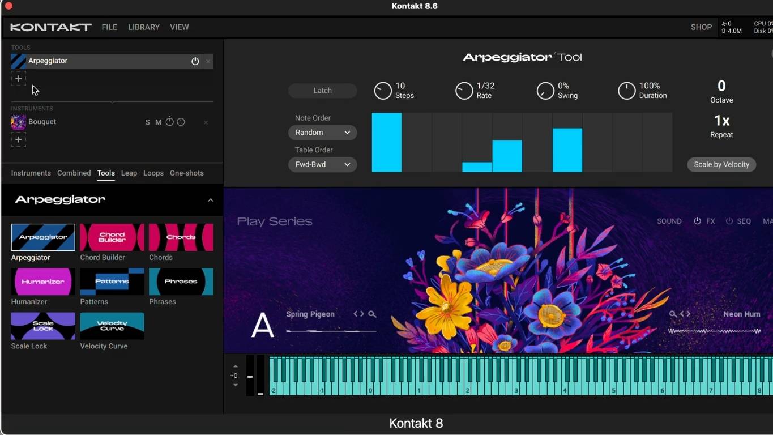Viewport: 773px width, 435px height.
Task: Select the Chords tool thumbnail
Action: (181, 237)
